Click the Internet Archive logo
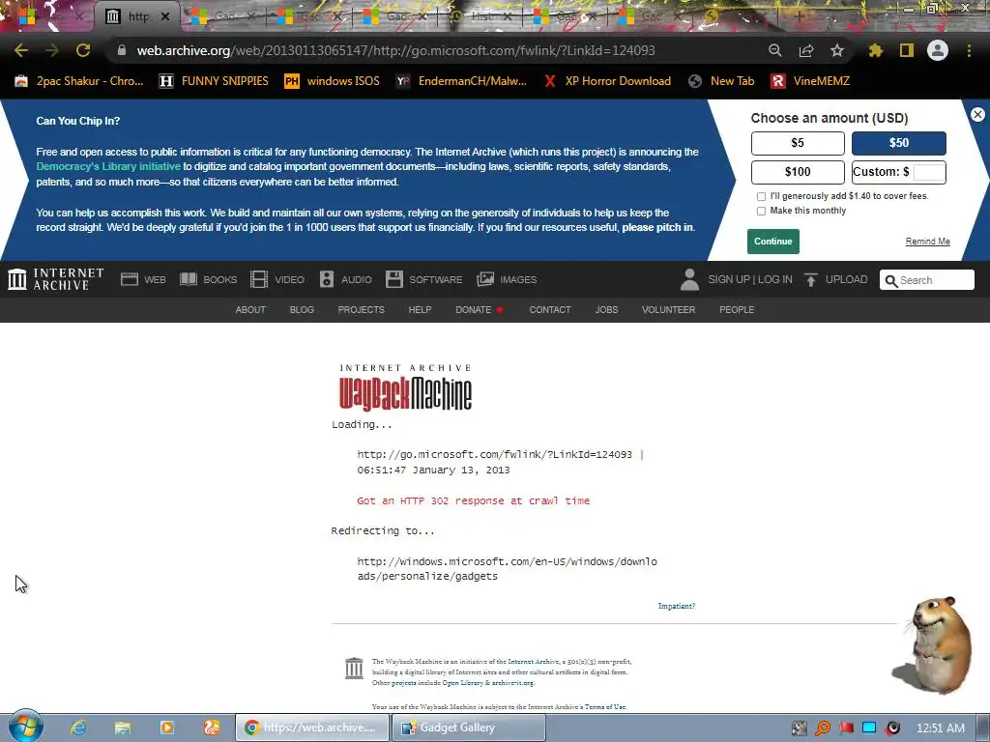 [55, 279]
